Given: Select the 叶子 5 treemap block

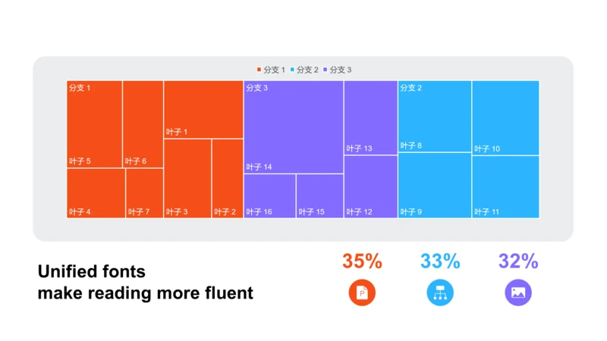Looking at the screenshot, I should pos(94,124).
